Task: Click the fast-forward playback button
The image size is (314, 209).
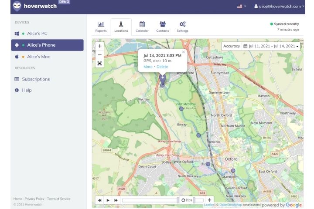Action: click(116, 200)
